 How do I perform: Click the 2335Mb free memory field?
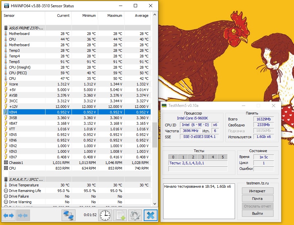[x=264, y=125]
